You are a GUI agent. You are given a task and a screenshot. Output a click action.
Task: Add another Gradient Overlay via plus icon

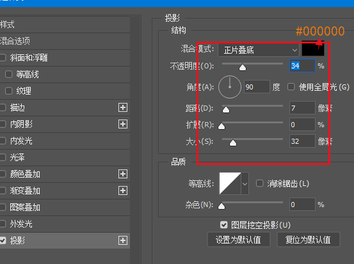123,190
